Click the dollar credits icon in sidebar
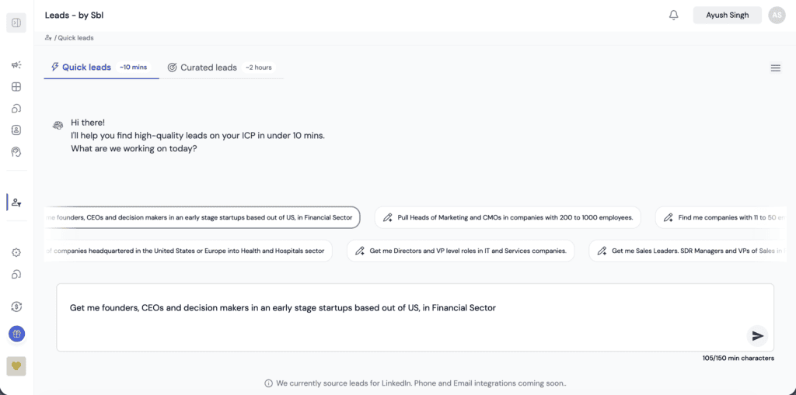796x395 pixels. pos(16,307)
